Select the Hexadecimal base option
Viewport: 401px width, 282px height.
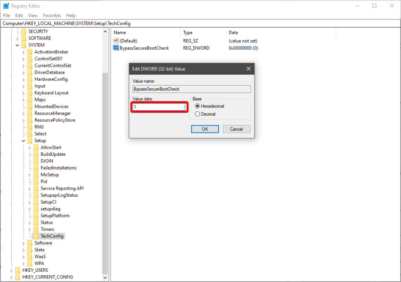click(x=197, y=106)
